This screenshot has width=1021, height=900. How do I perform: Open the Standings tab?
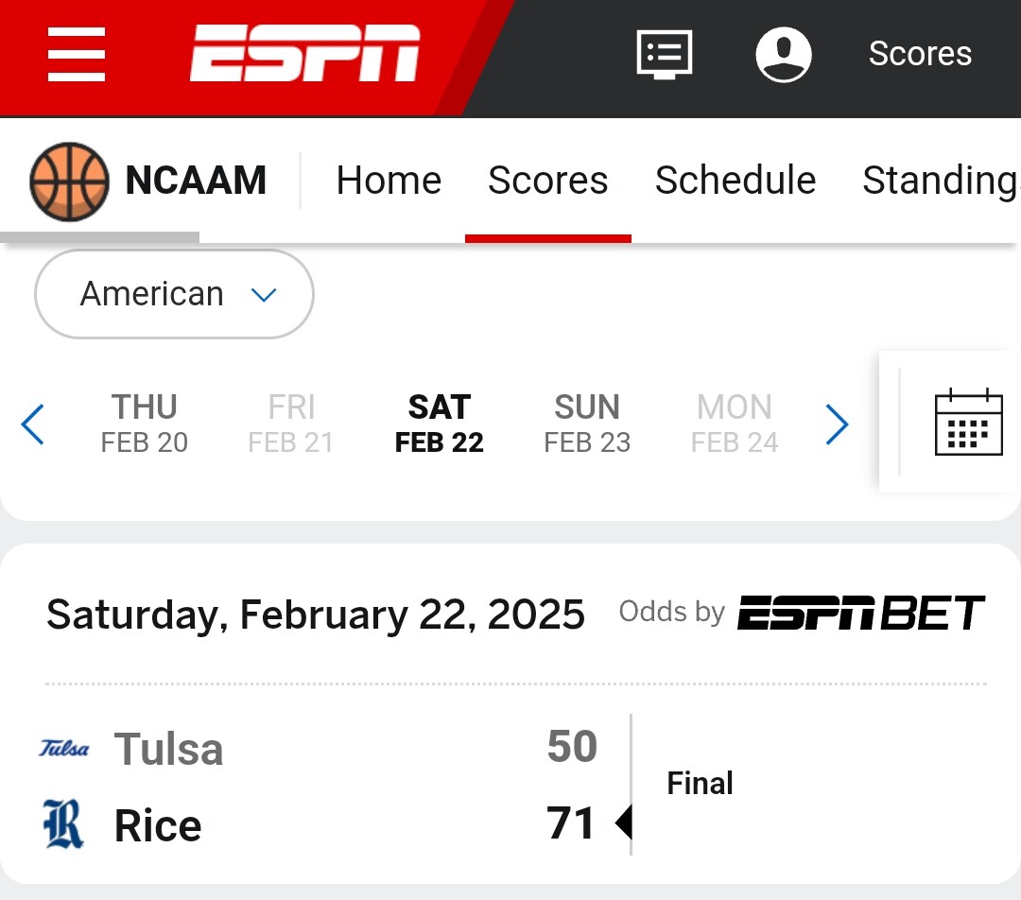pyautogui.click(x=940, y=181)
